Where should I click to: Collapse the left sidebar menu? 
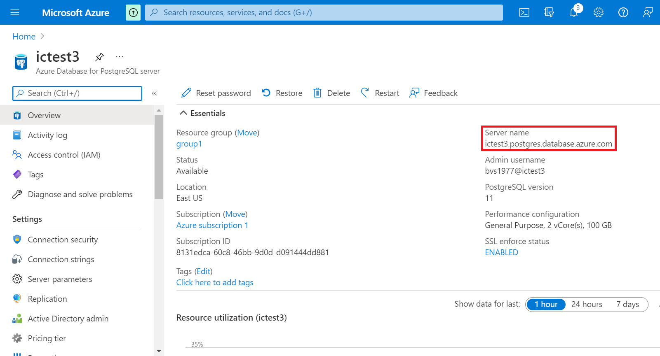coord(154,93)
